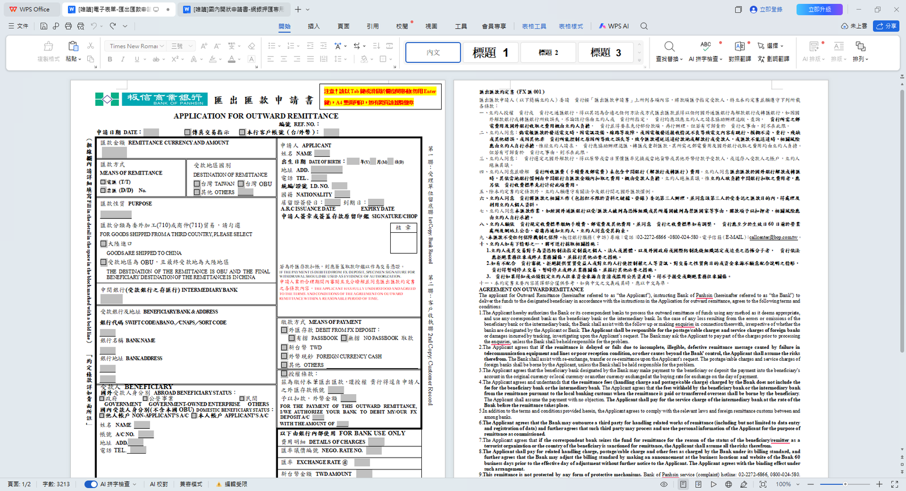Screen dimensions: 906x491
Task: Click the 頁面: 1/2 page indicator
Action: (19, 484)
